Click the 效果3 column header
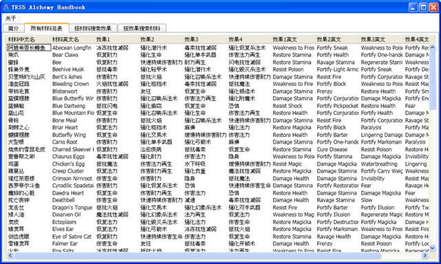The width and height of the screenshot is (441, 264). (205, 40)
